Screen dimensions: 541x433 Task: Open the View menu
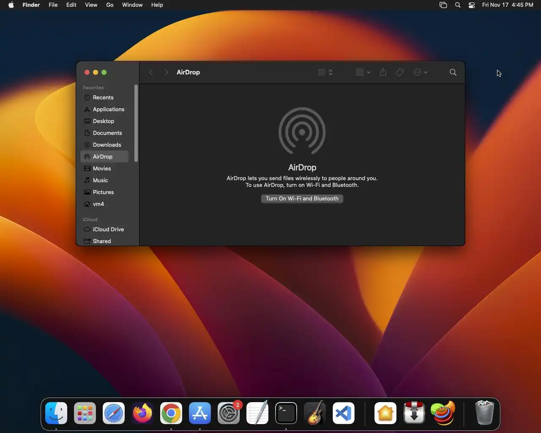coord(91,5)
